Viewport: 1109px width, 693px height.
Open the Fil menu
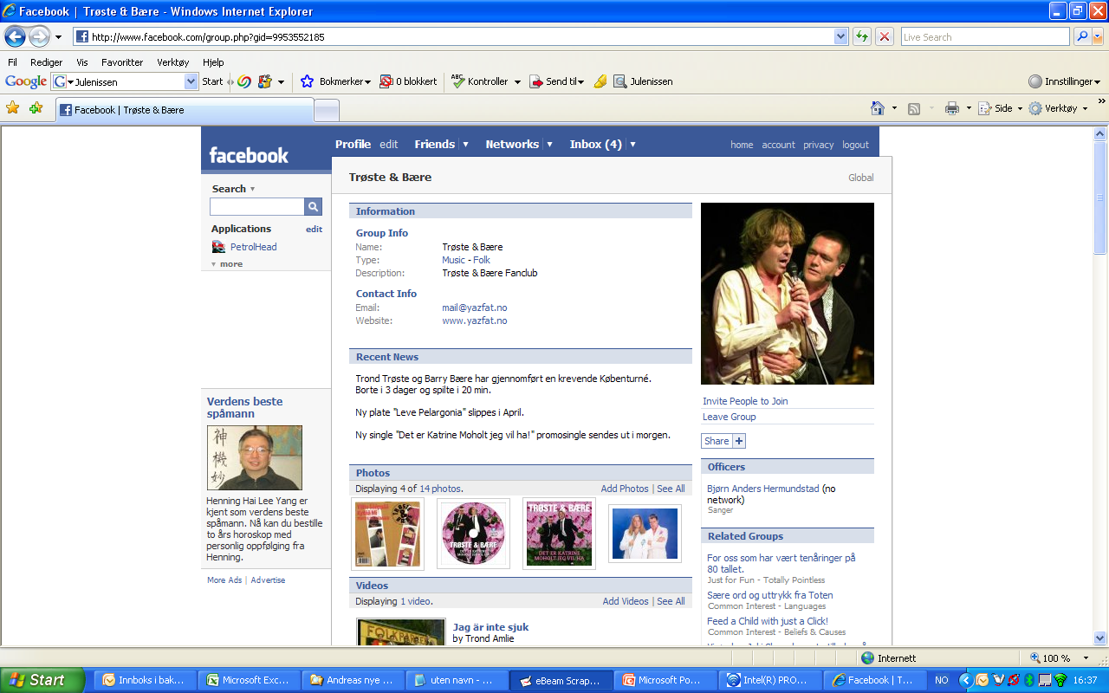12,62
